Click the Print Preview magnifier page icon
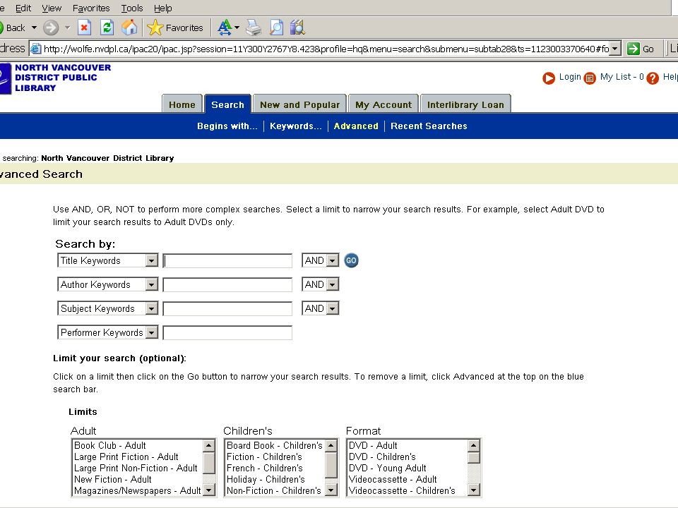The width and height of the screenshot is (678, 508). pyautogui.click(x=276, y=28)
